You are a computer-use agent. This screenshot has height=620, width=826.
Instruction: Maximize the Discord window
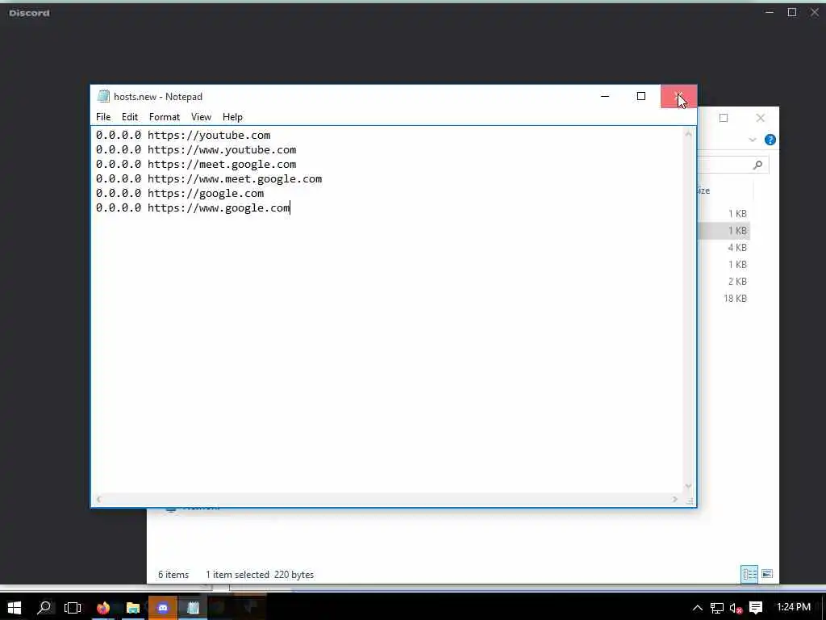792,12
